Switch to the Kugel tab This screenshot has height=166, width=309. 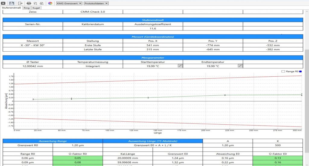click(x=36, y=8)
